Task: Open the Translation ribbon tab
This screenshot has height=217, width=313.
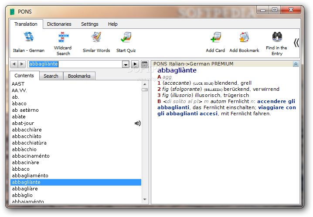Action: (x=26, y=24)
